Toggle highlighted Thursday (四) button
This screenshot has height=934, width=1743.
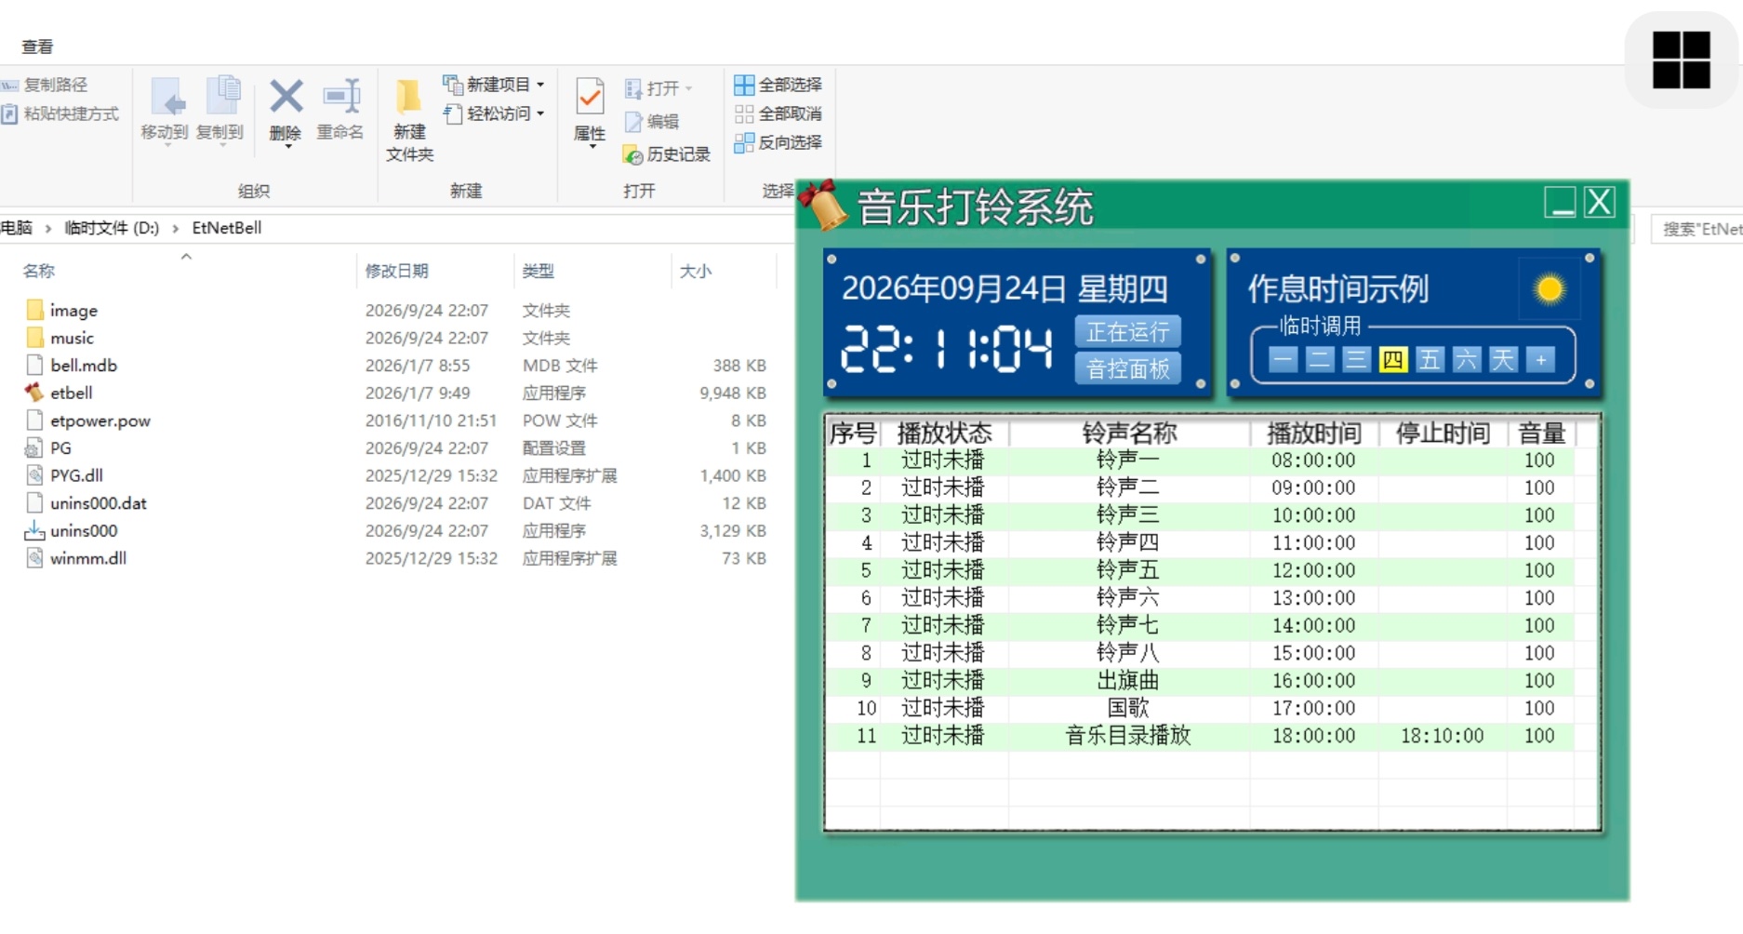(1393, 360)
